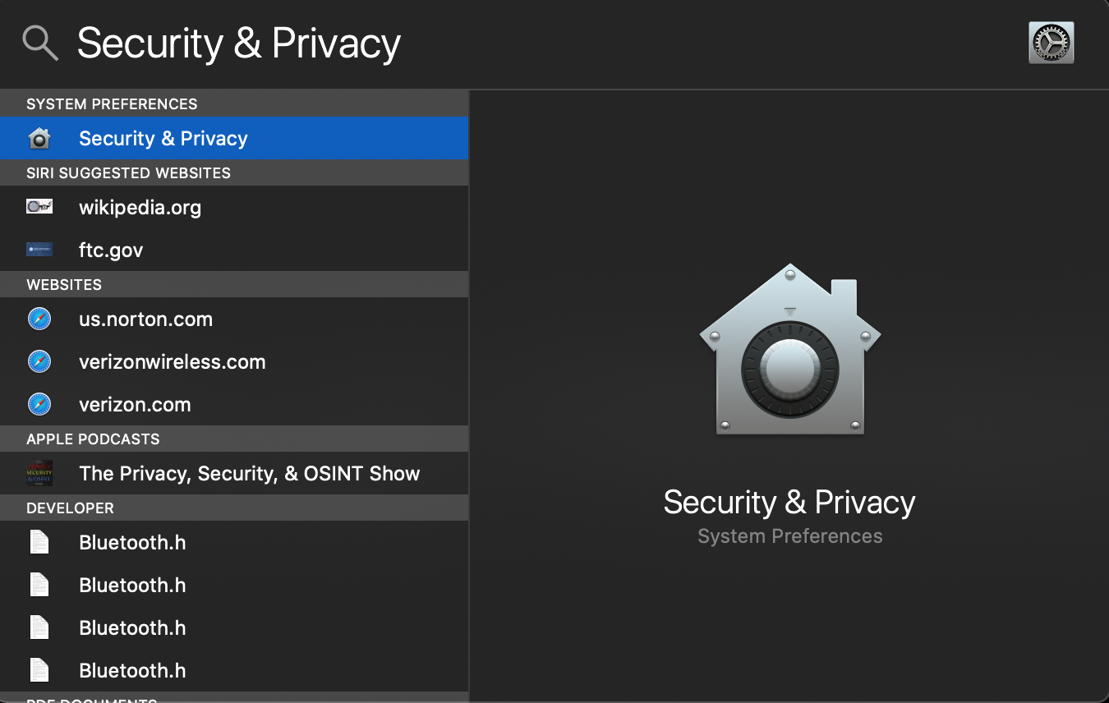Screen dimensions: 1109x703
Task: Click the podcast artwork for OSINT Show
Action: click(x=39, y=473)
